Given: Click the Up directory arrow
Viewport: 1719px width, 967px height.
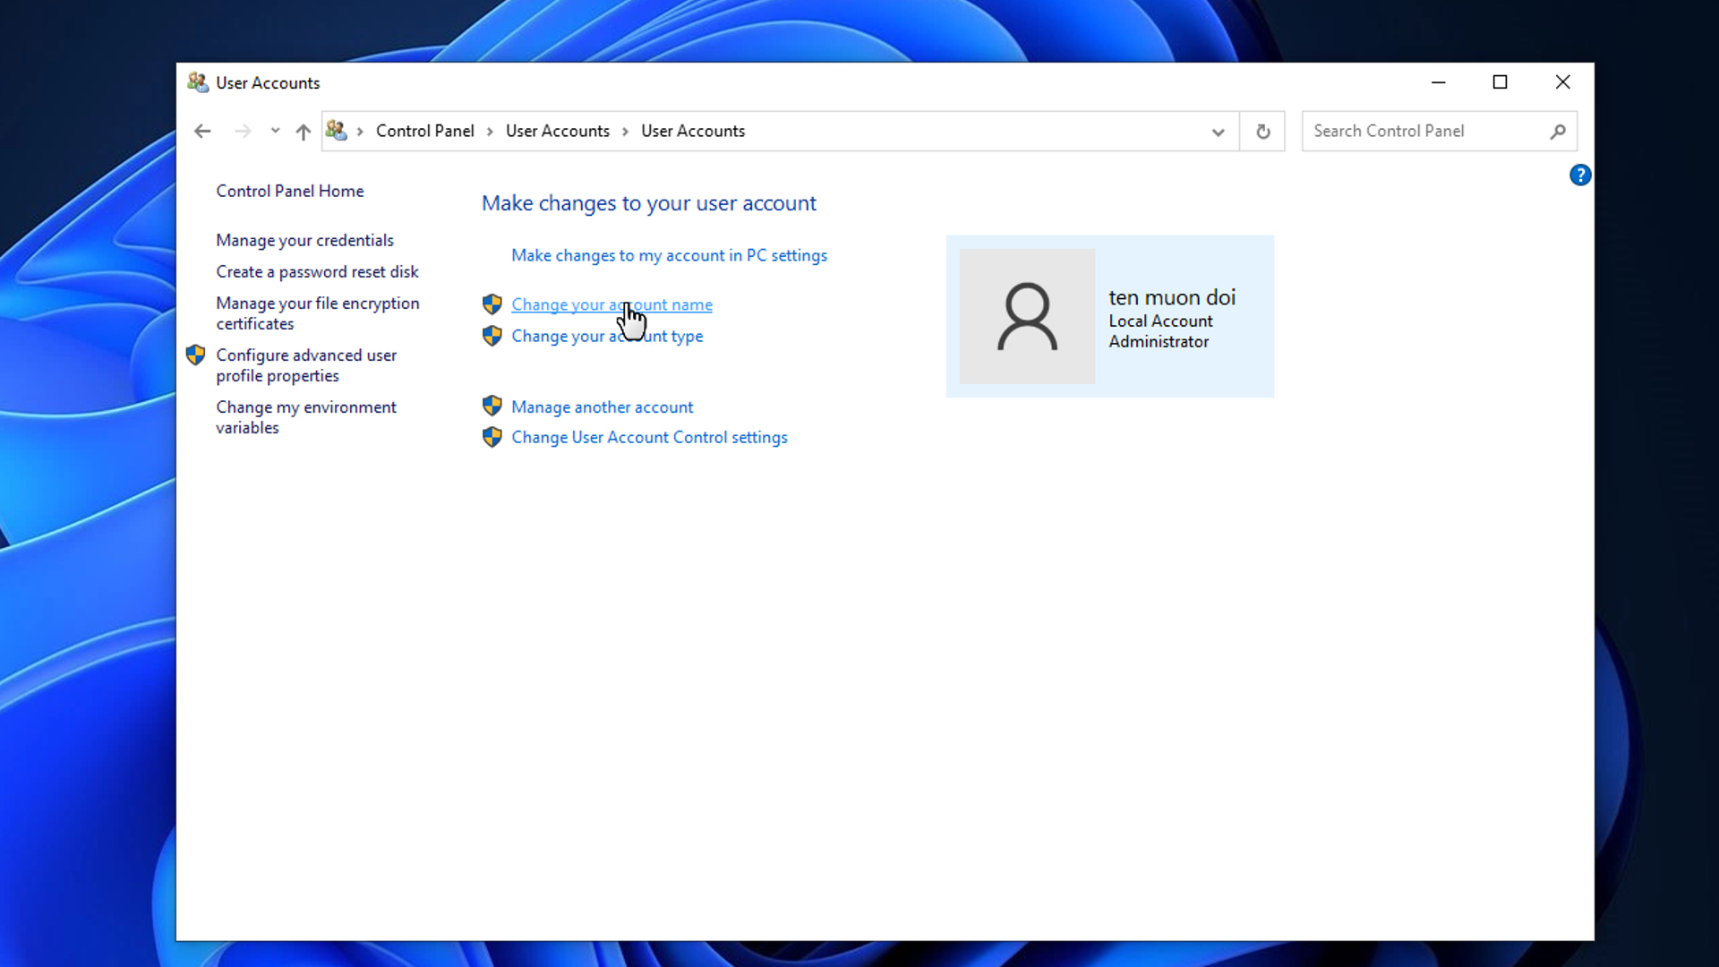Looking at the screenshot, I should [303, 132].
